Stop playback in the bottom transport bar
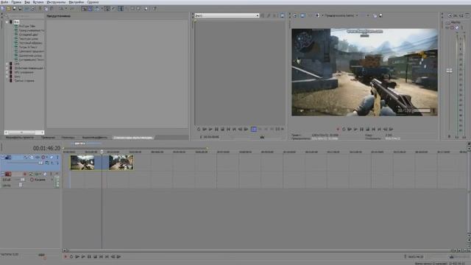 [x=95, y=257]
